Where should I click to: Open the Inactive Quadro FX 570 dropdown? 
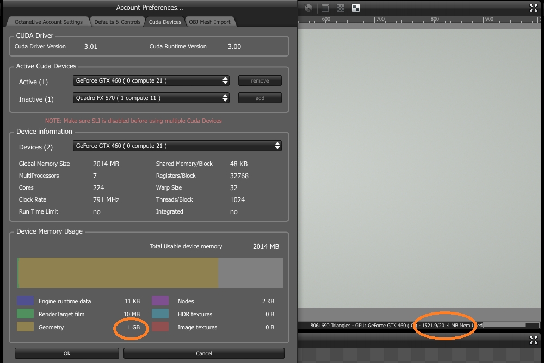point(151,98)
